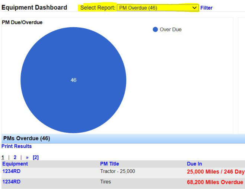
Task: Click the blue pie chart slice 46
Action: click(x=73, y=80)
